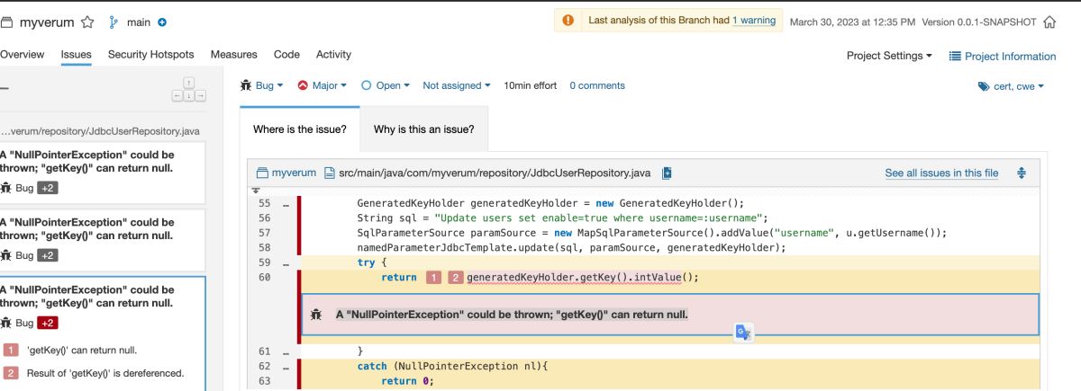Image resolution: width=1081 pixels, height=391 pixels.
Task: Click the orange warning alert icon
Action: 568,20
